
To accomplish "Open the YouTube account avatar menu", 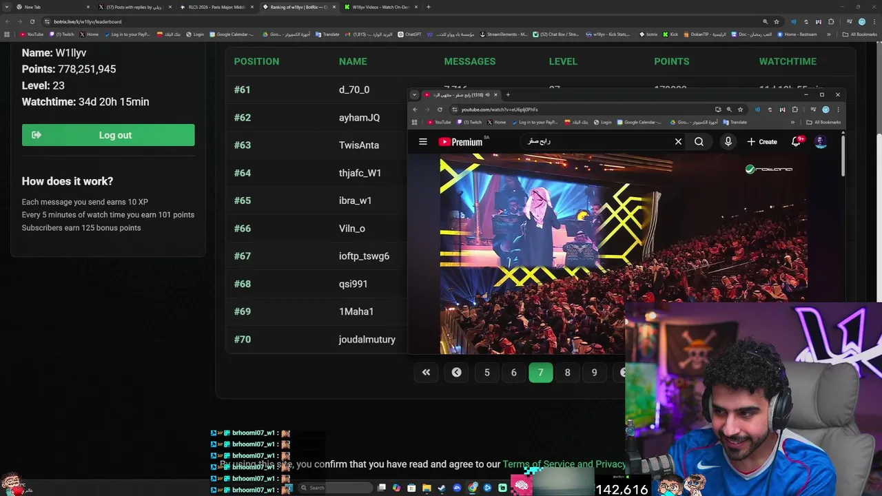I will [x=820, y=142].
